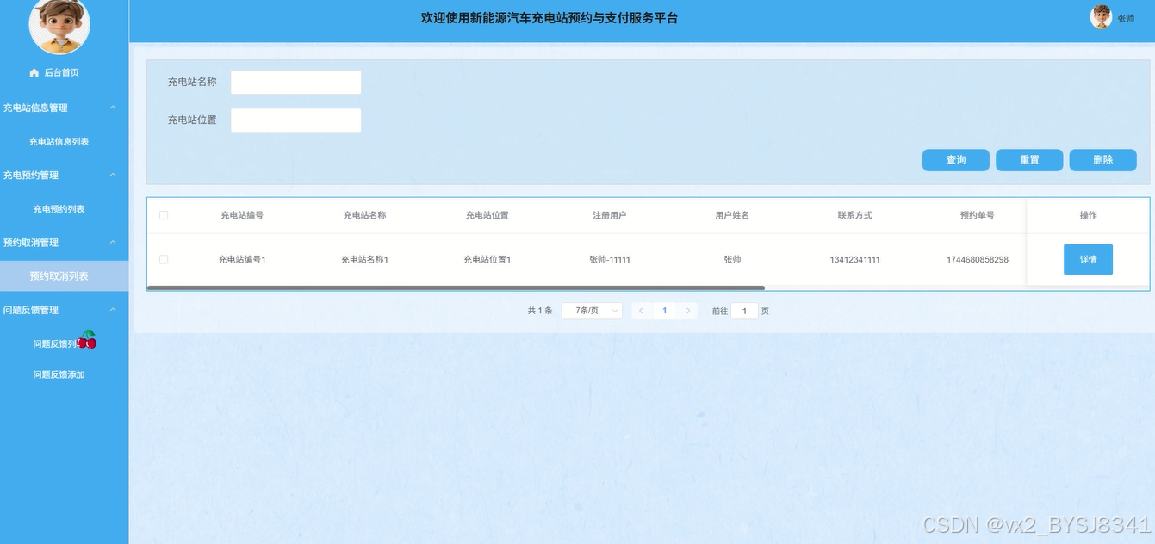This screenshot has width=1155, height=544.
Task: Open 问题反馈添加 in sidebar
Action: coord(59,375)
